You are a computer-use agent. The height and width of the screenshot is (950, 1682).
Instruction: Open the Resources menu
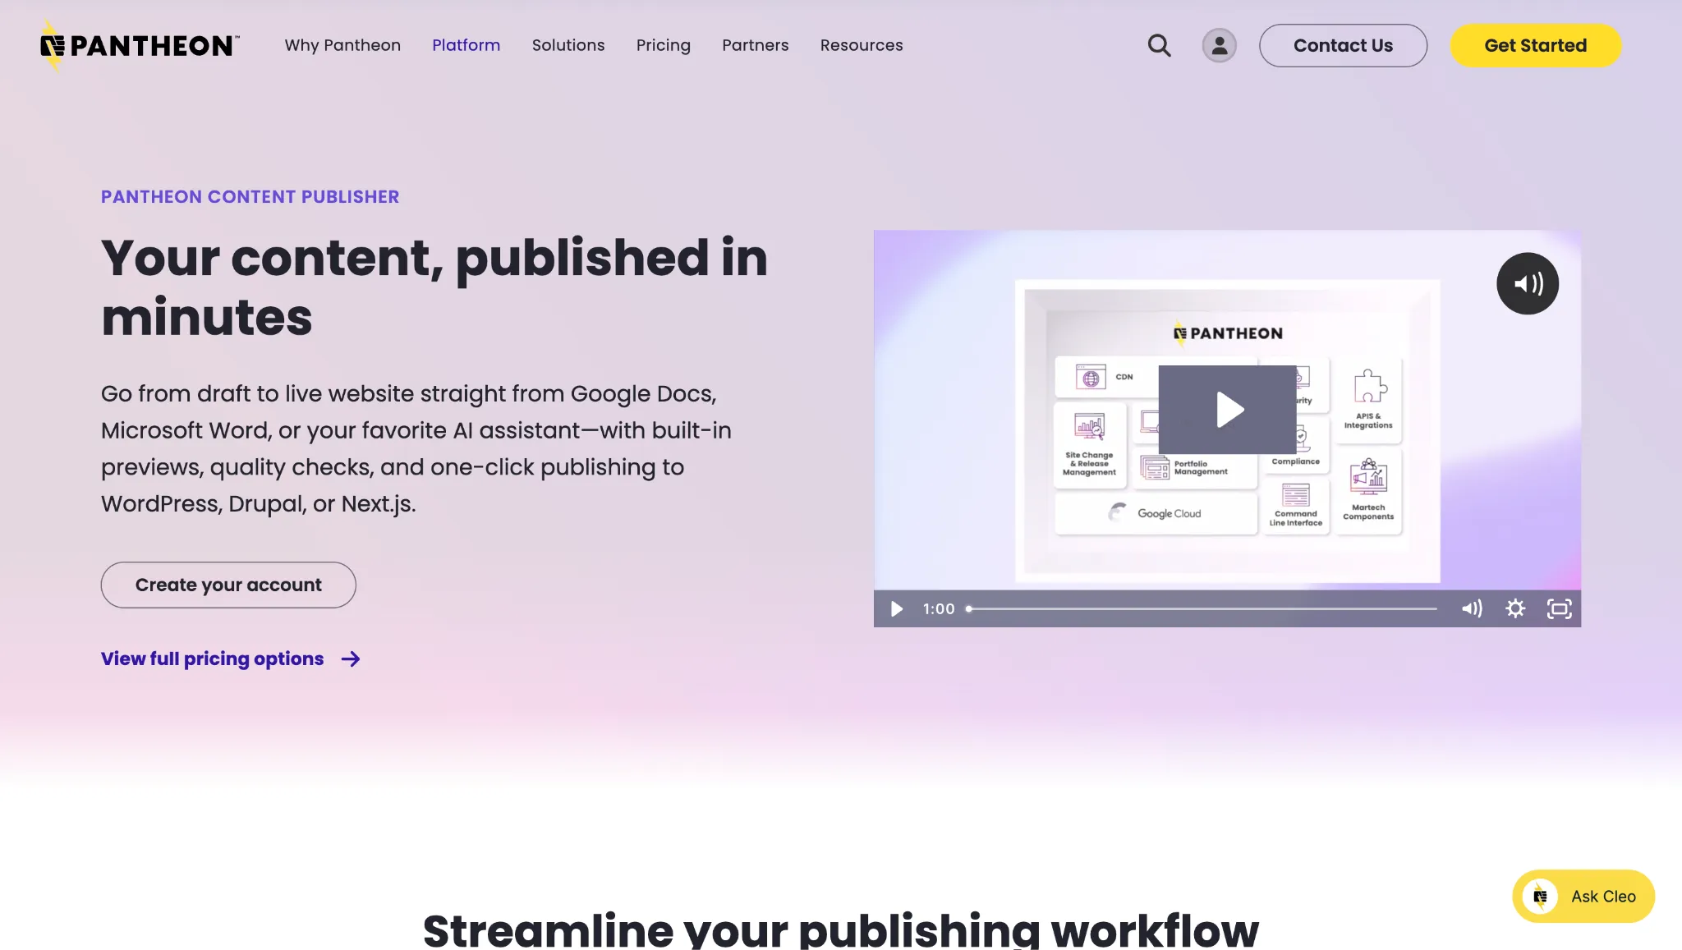pos(862,45)
